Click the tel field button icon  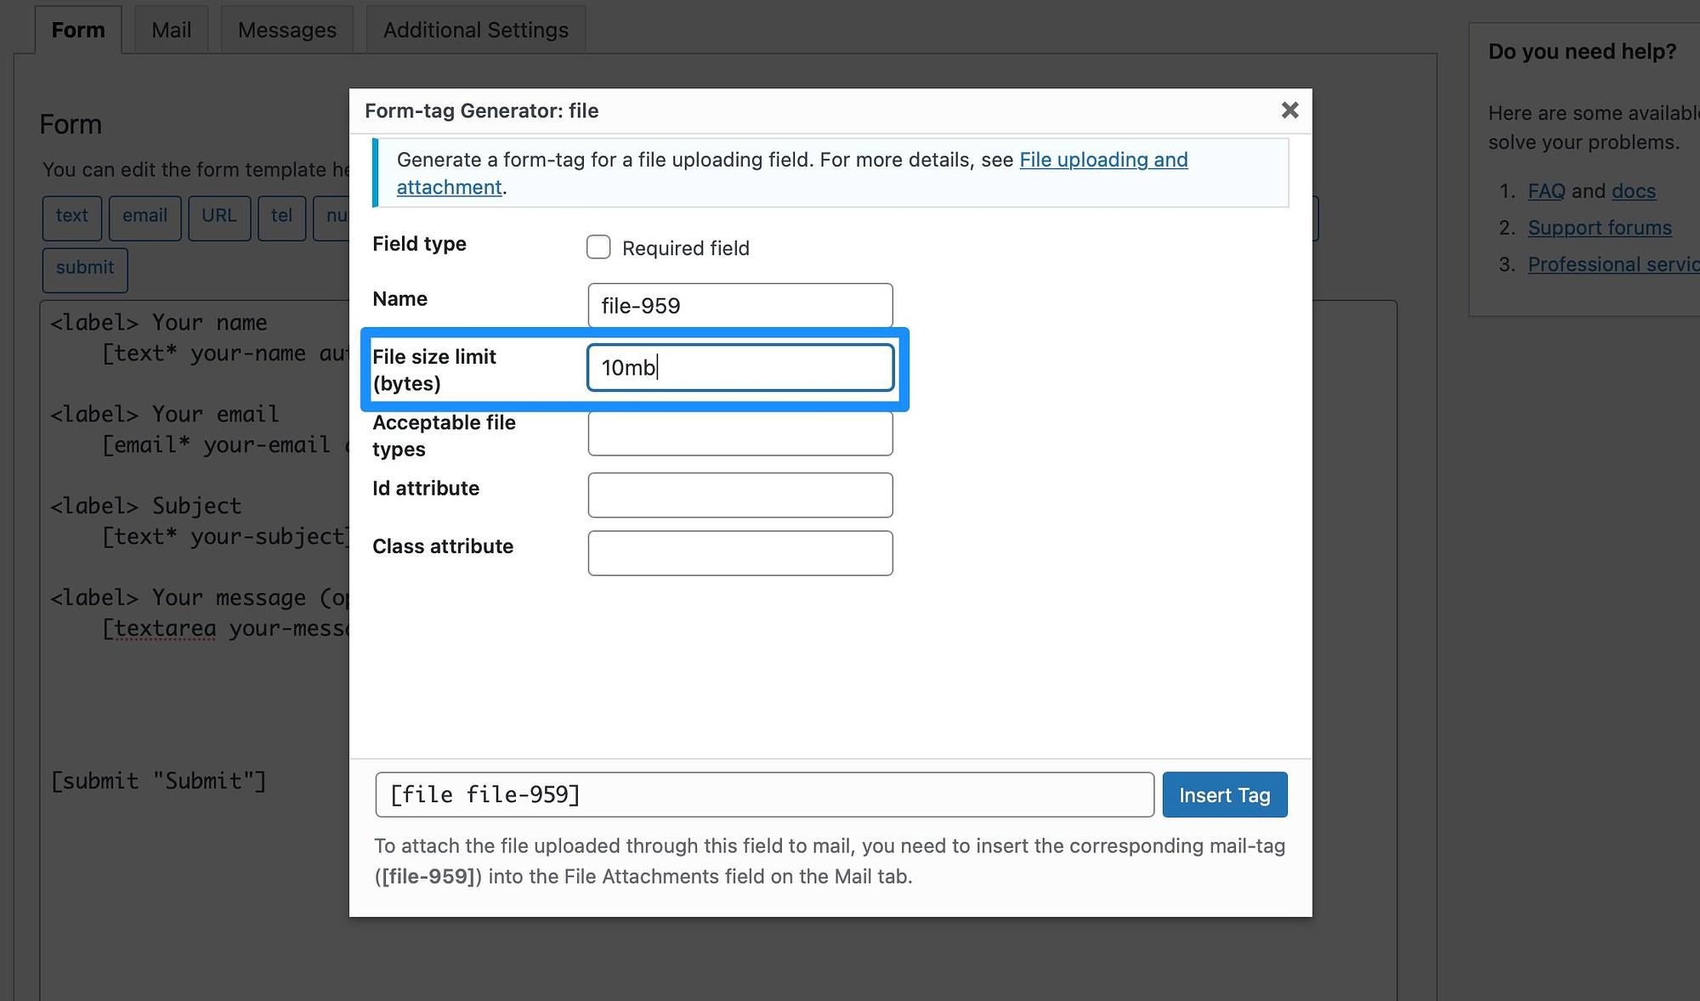coord(282,216)
